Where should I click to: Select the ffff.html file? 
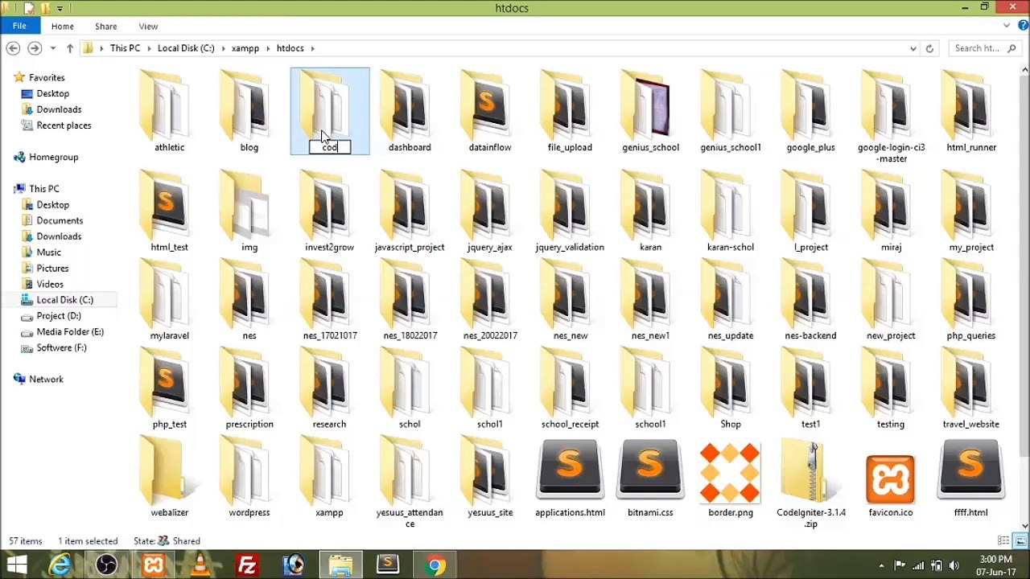971,478
